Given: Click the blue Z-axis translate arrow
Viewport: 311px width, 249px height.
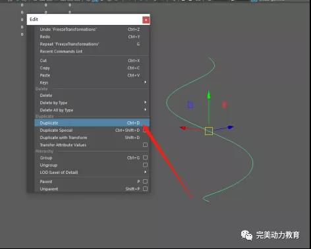Looking at the screenshot, I should tap(230, 127).
